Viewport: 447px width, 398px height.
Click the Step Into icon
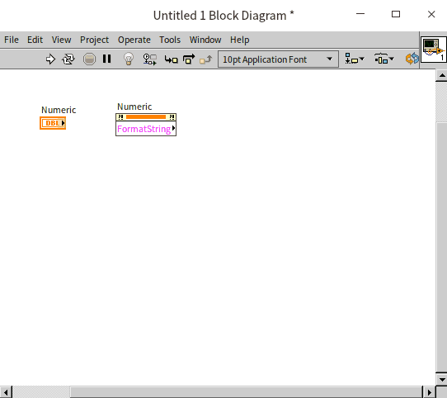(x=171, y=59)
